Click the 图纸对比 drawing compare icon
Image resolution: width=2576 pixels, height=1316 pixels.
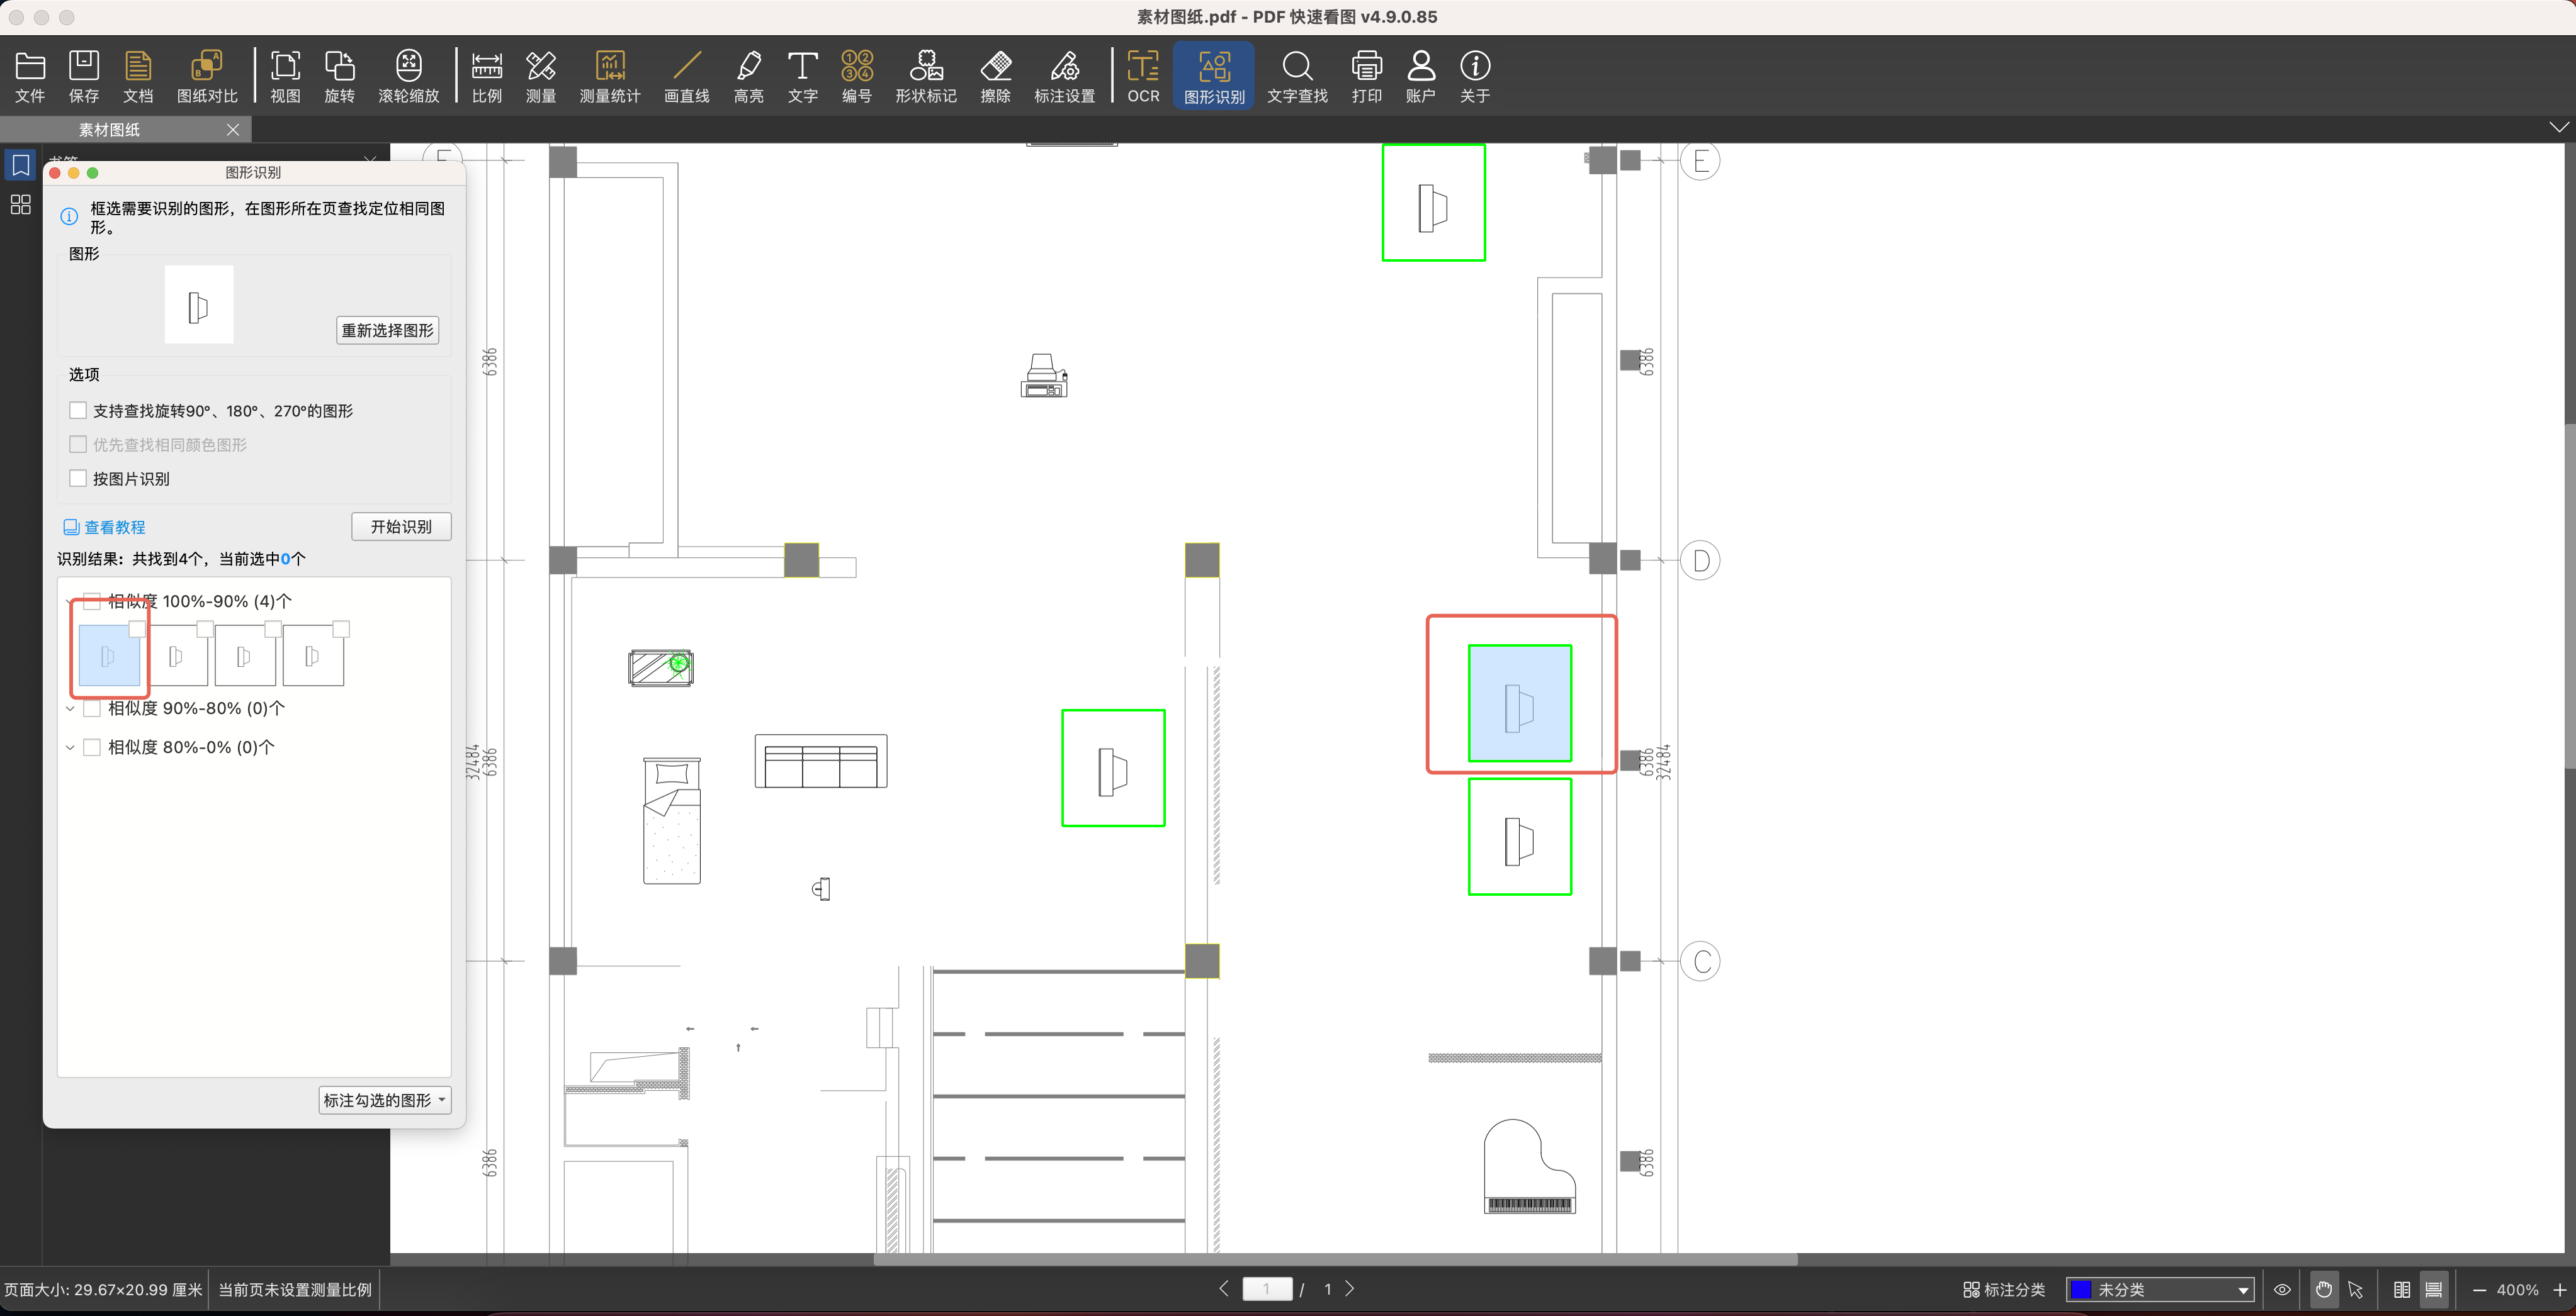pyautogui.click(x=207, y=76)
